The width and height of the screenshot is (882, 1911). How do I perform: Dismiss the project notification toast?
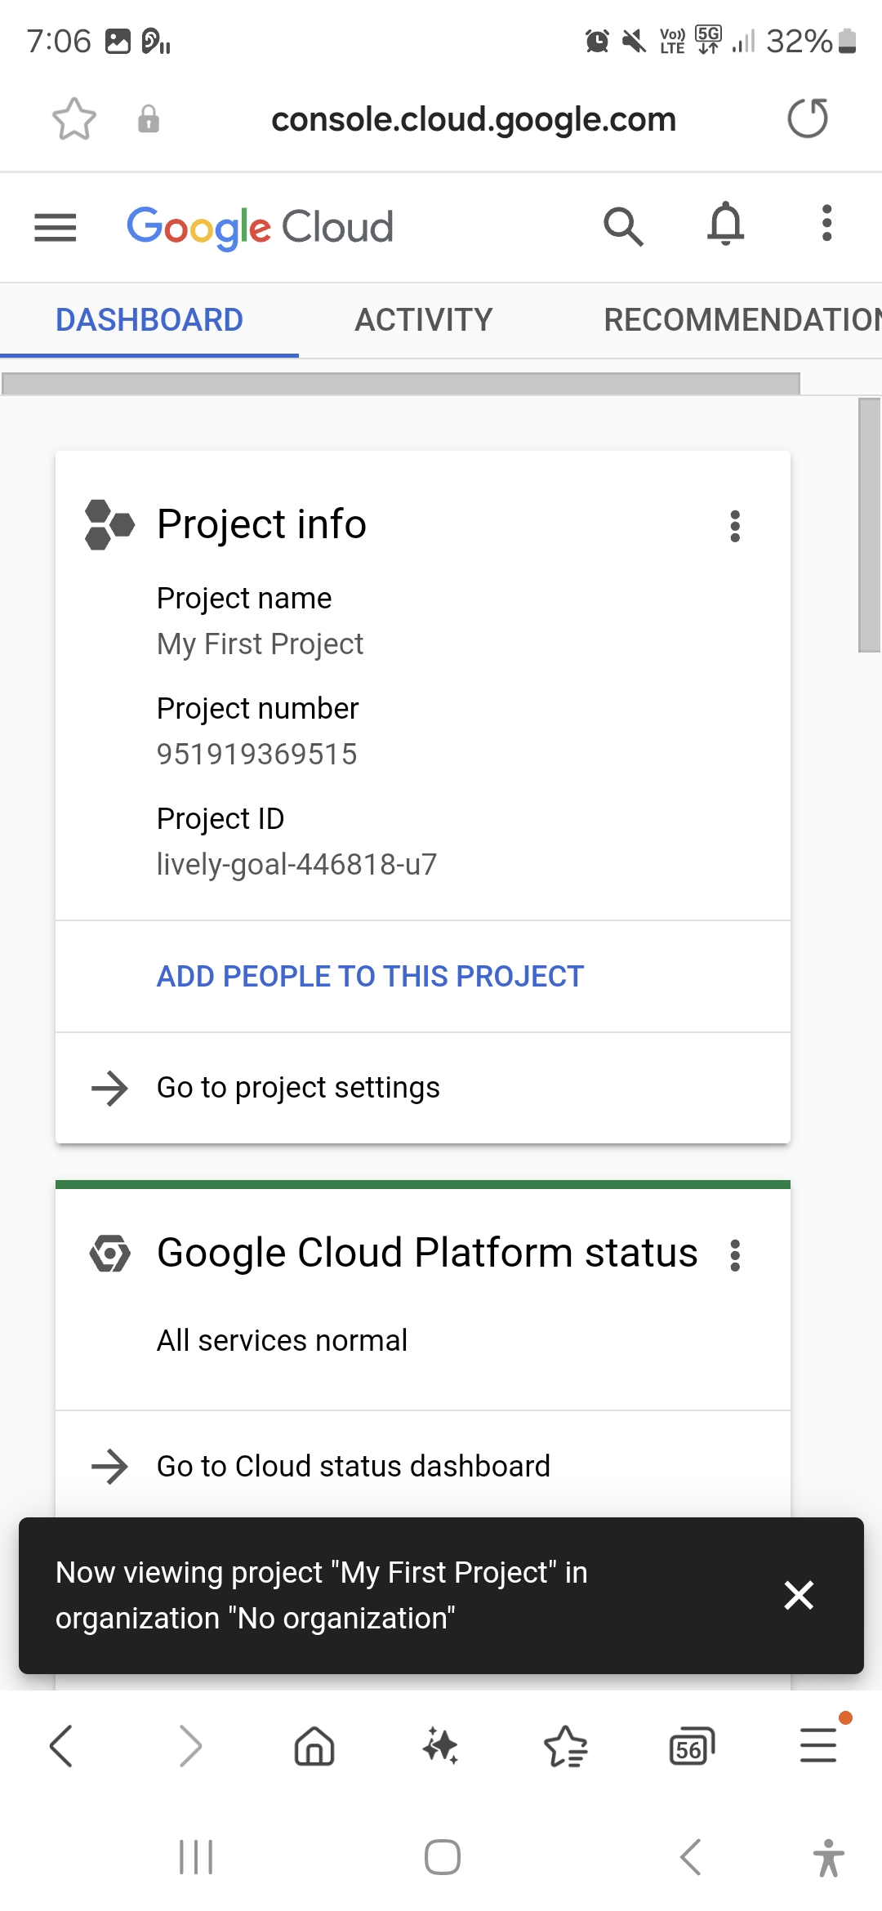[798, 1595]
